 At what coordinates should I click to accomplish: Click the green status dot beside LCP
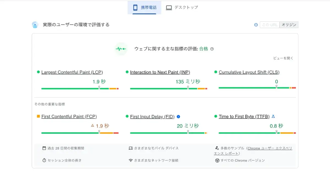pyautogui.click(x=38, y=72)
